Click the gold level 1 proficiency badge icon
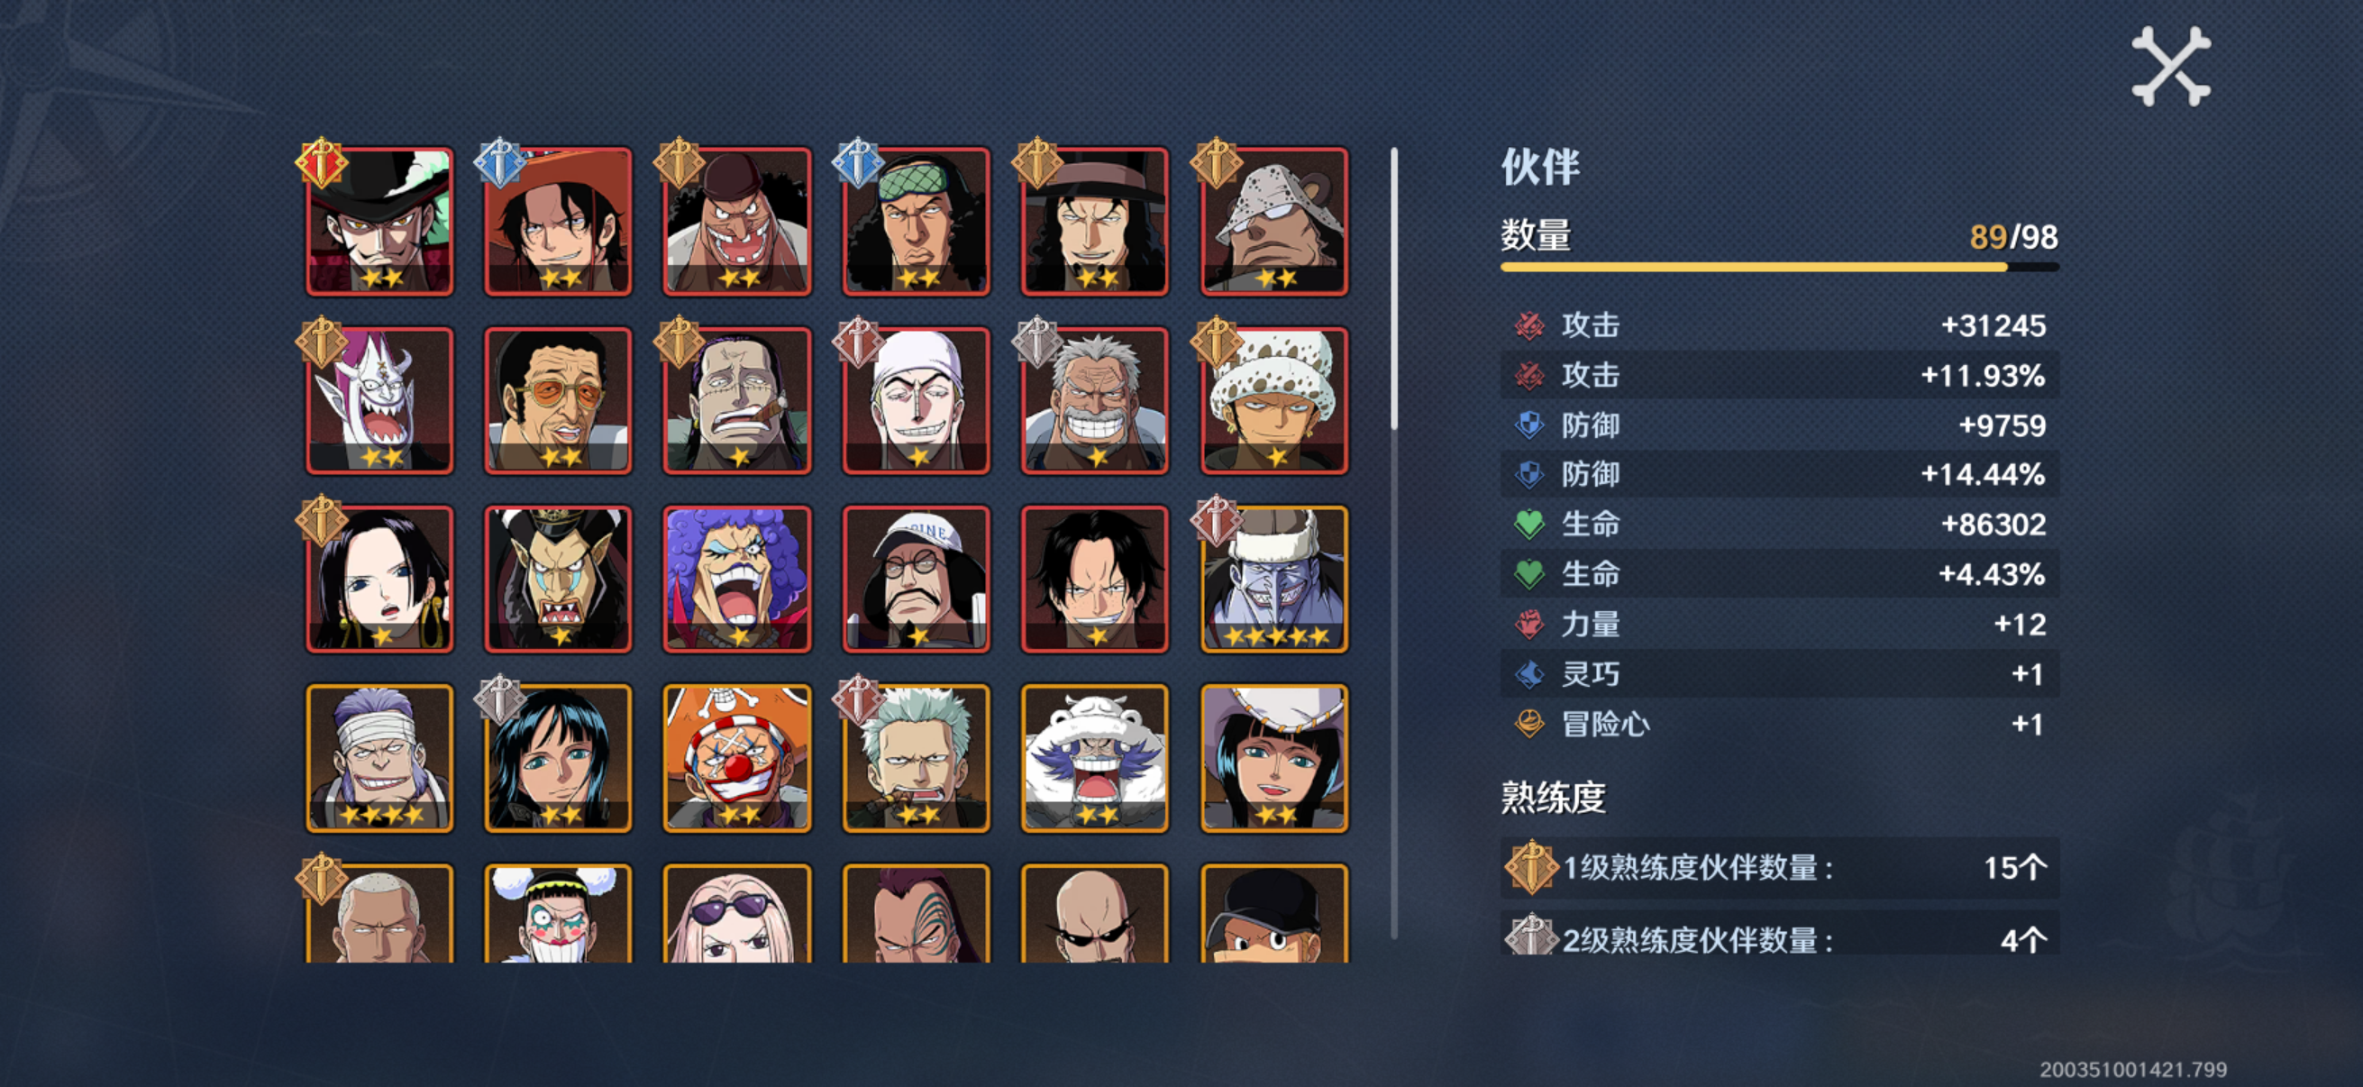2363x1087 pixels. [1530, 866]
